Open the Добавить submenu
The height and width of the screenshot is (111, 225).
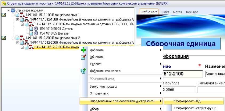(x=121, y=50)
